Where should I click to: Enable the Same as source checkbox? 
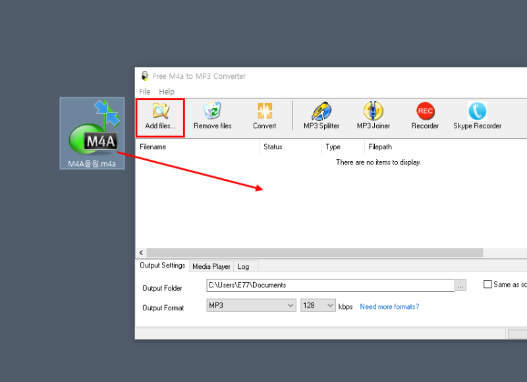coord(487,285)
